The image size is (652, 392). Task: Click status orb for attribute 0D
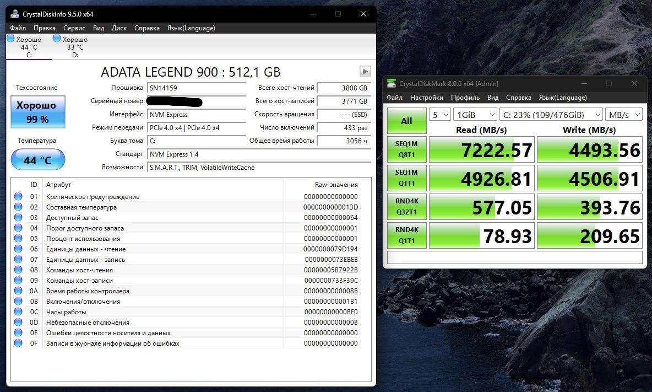pos(18,322)
